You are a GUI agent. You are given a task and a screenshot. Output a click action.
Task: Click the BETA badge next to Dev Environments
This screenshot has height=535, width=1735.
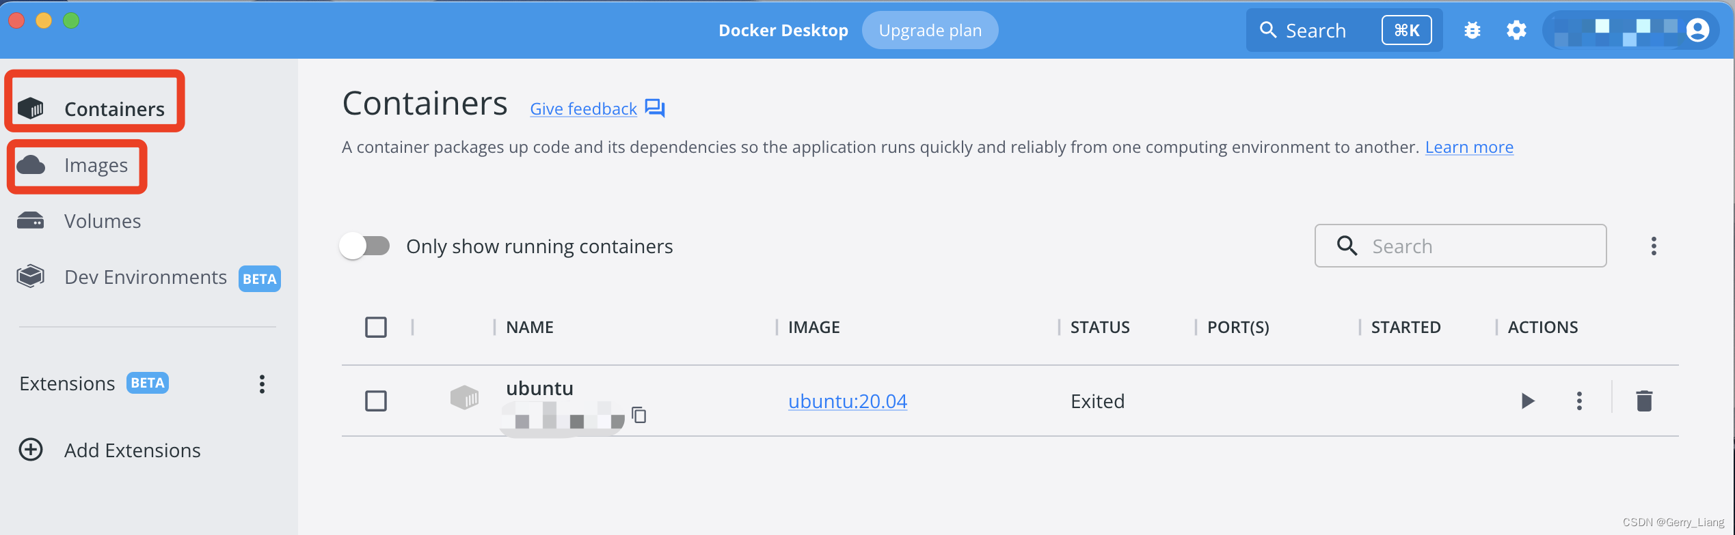[260, 278]
